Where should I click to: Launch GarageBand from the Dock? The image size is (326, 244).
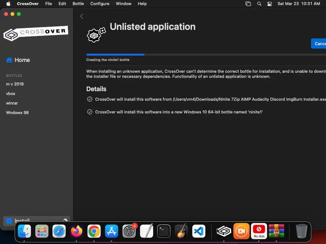pos(181,231)
